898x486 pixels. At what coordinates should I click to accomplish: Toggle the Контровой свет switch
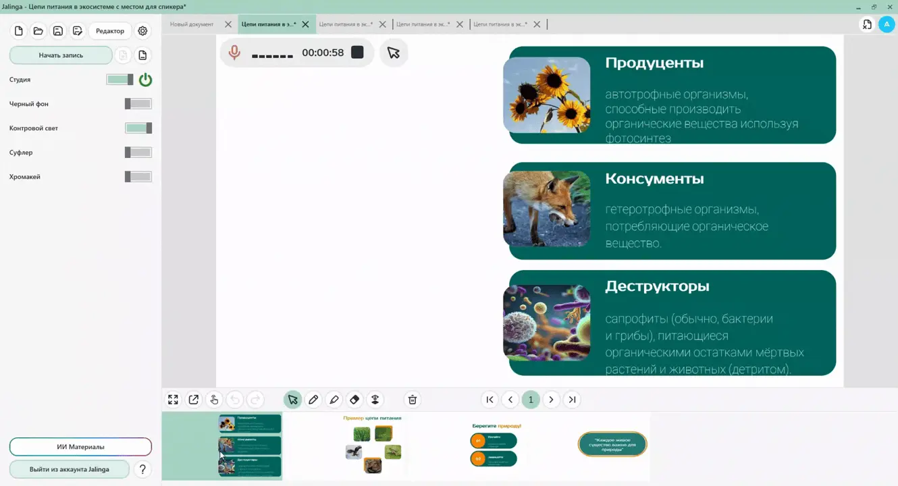[138, 128]
